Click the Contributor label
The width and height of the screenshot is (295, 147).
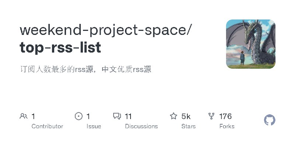tap(47, 126)
